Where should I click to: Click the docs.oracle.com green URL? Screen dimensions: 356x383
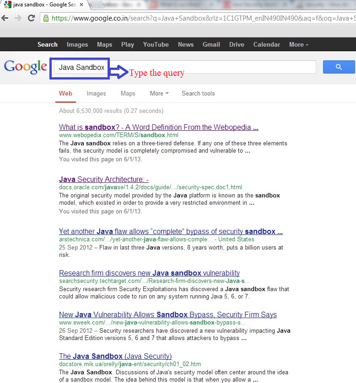[x=151, y=187]
